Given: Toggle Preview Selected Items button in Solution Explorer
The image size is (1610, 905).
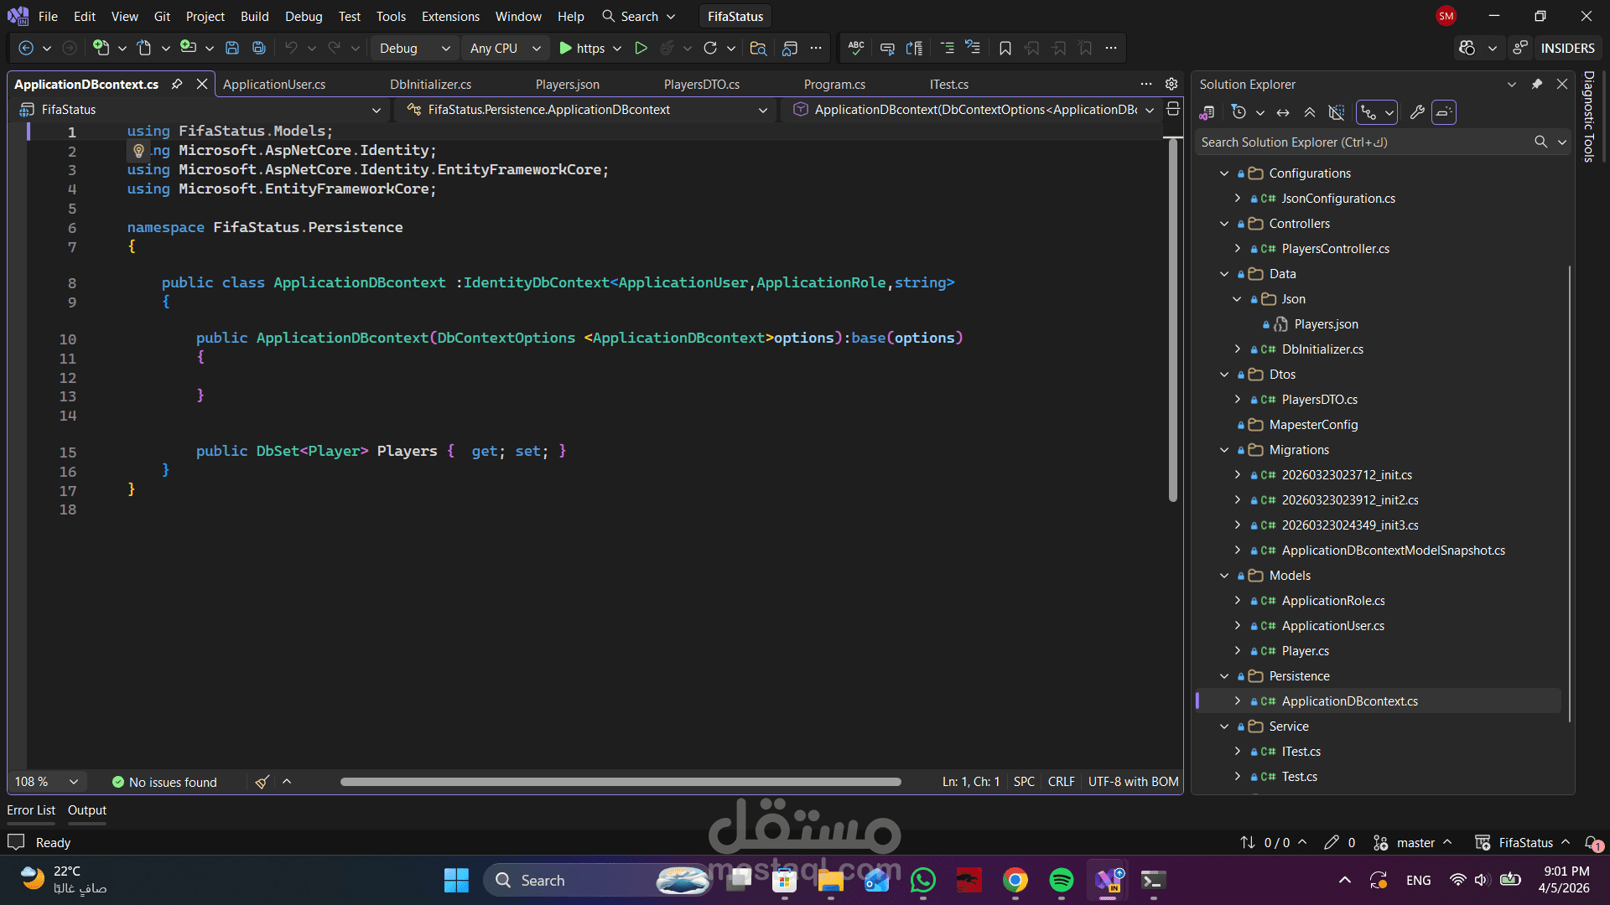Looking at the screenshot, I should click(1443, 112).
